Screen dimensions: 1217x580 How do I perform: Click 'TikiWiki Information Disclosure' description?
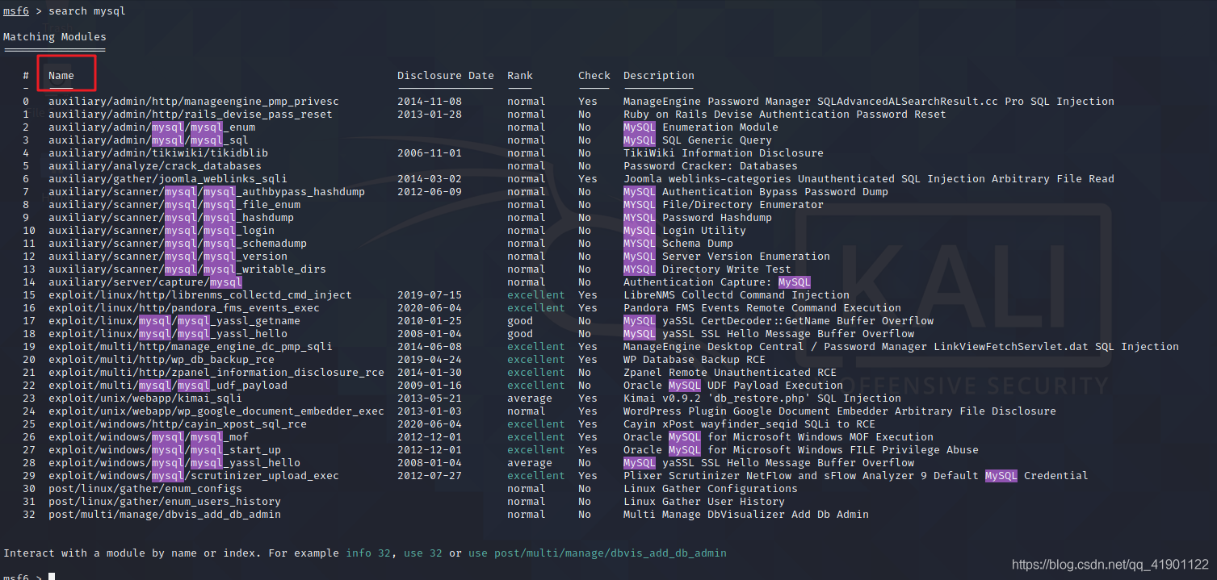pyautogui.click(x=724, y=153)
